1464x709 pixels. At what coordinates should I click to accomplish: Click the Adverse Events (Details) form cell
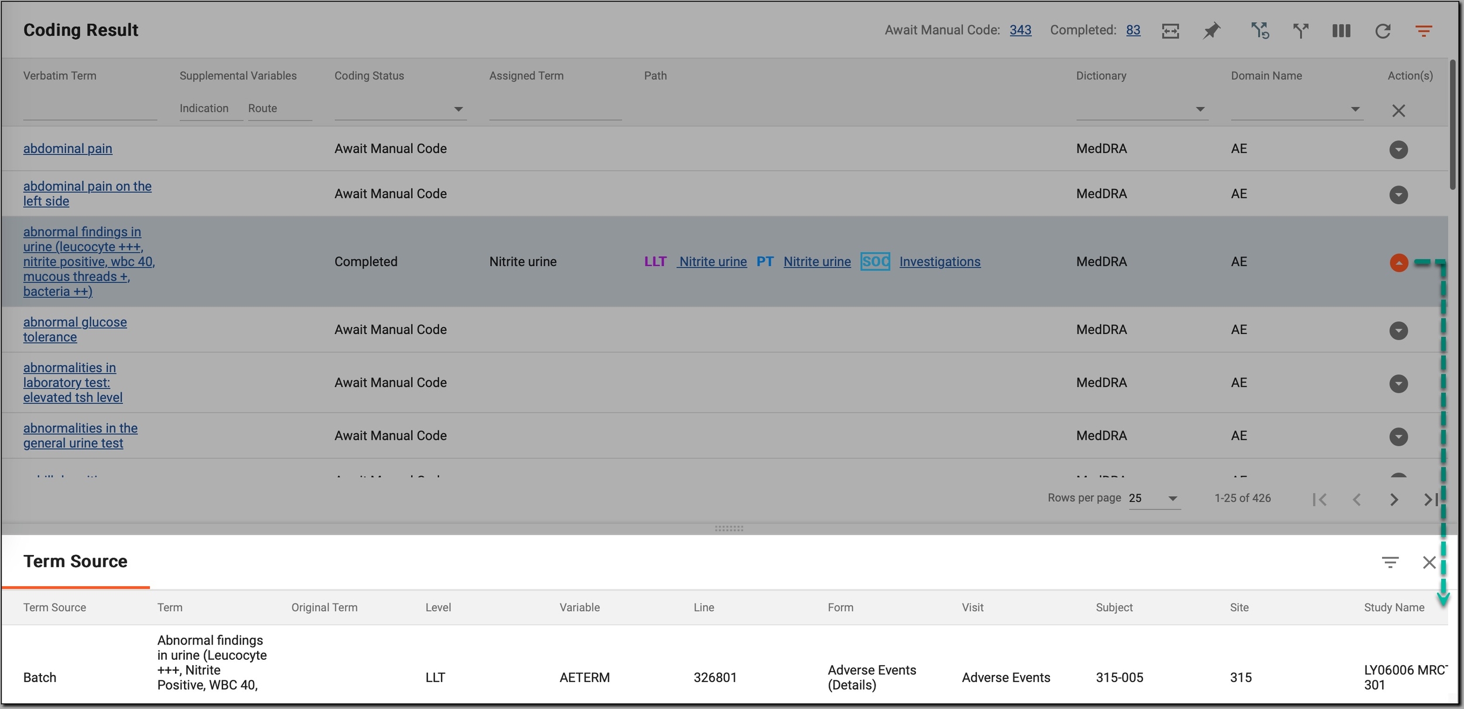click(872, 677)
